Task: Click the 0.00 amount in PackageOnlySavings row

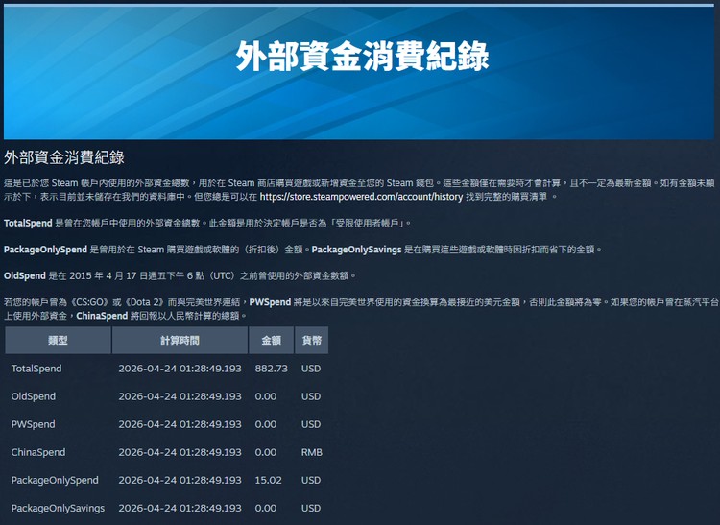Action: coord(266,509)
